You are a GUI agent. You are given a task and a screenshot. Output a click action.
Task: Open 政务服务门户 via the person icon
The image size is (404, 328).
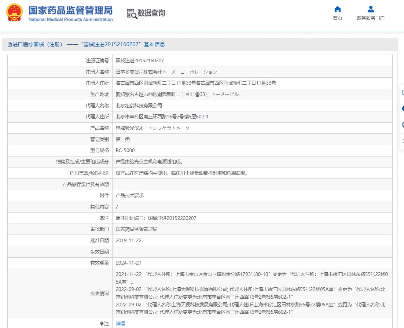tap(371, 9)
